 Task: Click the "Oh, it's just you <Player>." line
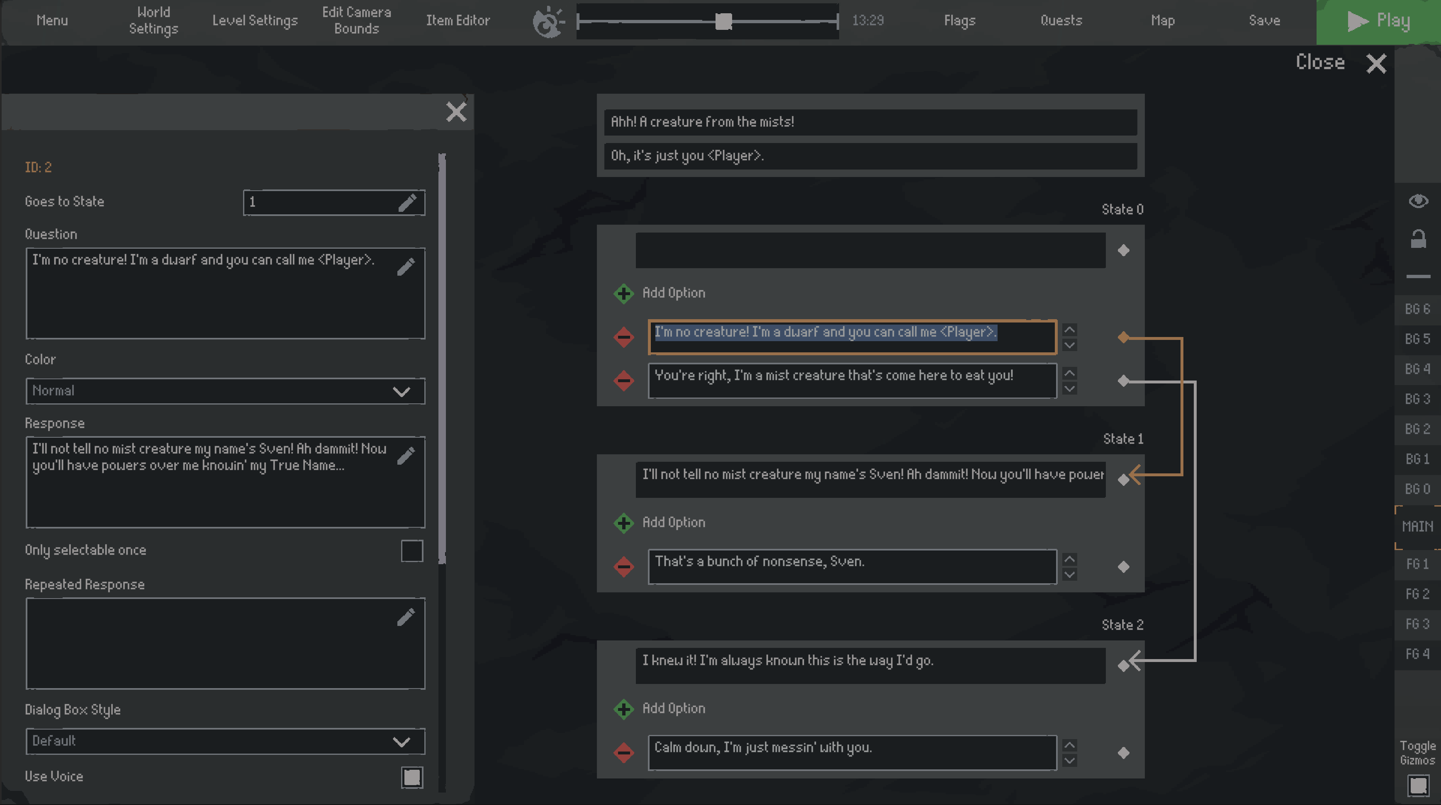(870, 156)
